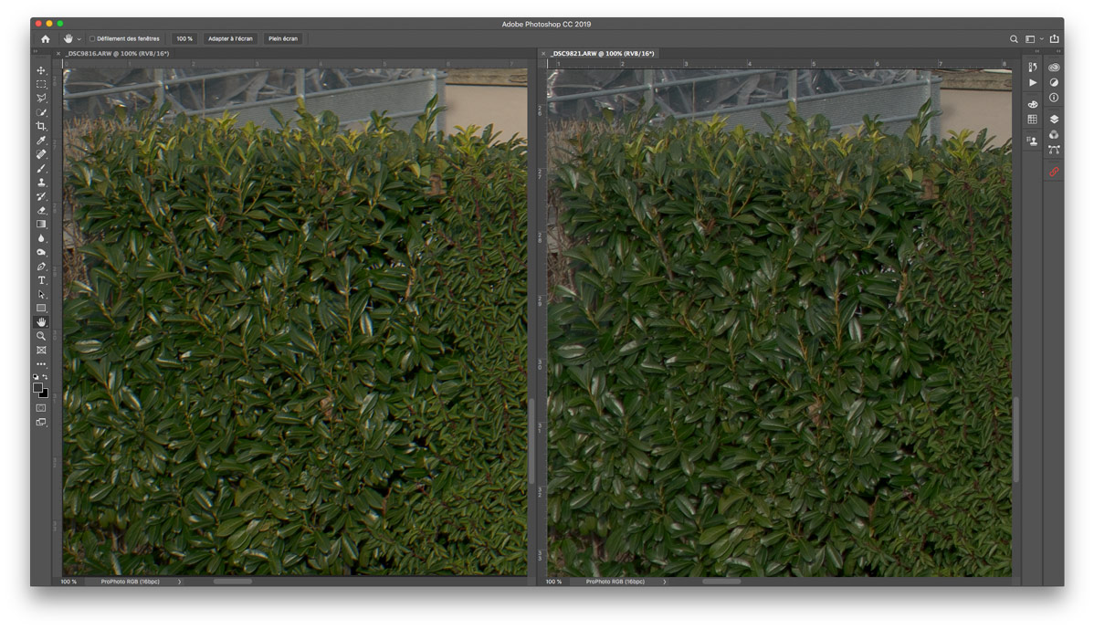
Task: Open the Hand tool preset dropdown
Action: pos(79,39)
